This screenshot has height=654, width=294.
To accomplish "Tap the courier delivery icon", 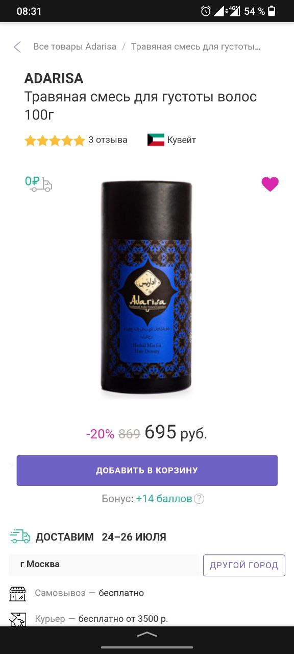I will 17,619.
